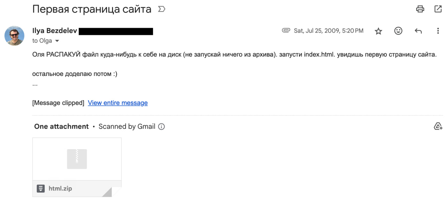Open the email in a new window
Image resolution: width=448 pixels, height=202 pixels.
point(438,9)
